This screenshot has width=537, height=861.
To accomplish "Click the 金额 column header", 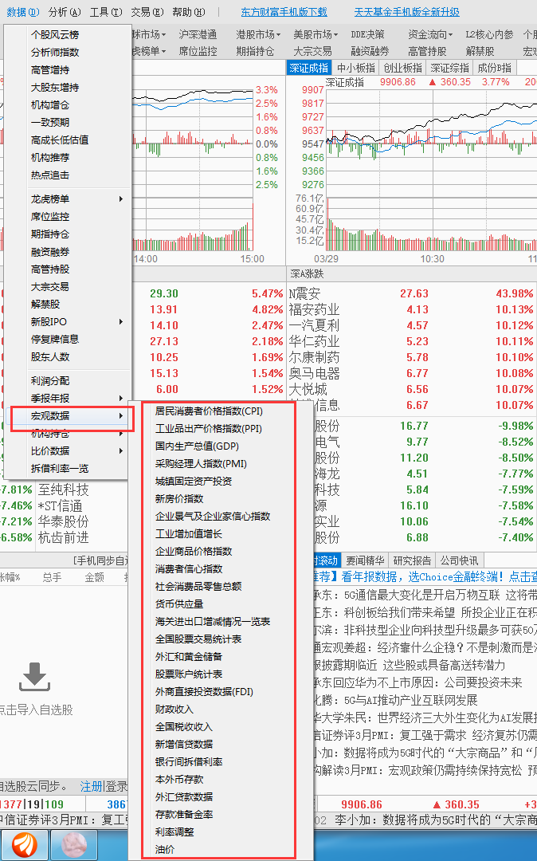I will [94, 577].
